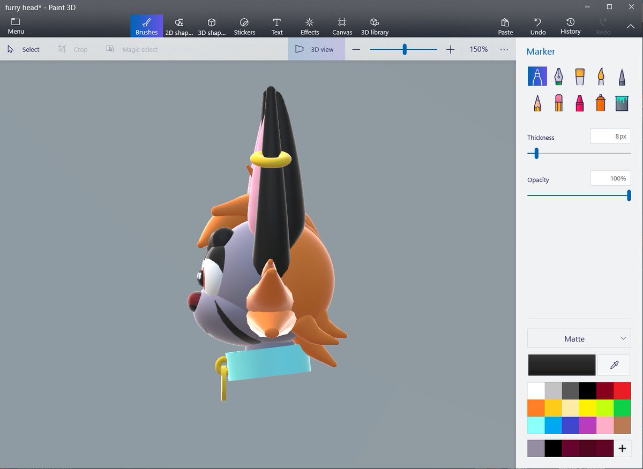Click the Thickness slider handle
643x469 pixels.
coord(536,154)
